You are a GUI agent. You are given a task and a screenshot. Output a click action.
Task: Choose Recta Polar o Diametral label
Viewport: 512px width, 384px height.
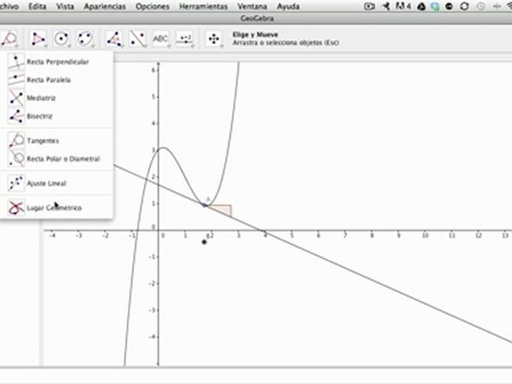(63, 159)
